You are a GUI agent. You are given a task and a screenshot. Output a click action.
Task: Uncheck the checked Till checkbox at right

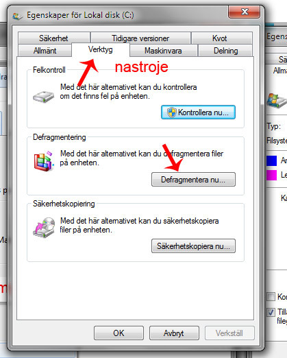pyautogui.click(x=271, y=312)
